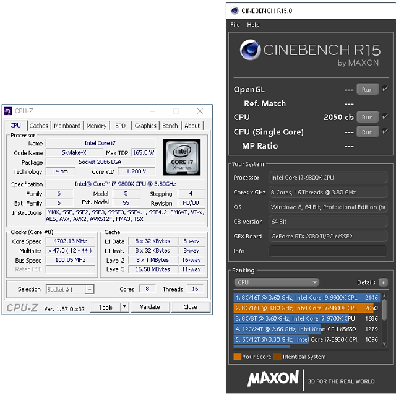Close the CPU-Z window with X
Screen dimensions: 396x395
point(200,111)
